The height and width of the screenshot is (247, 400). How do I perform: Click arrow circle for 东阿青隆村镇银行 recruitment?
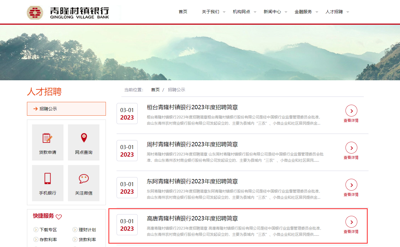[351, 185]
